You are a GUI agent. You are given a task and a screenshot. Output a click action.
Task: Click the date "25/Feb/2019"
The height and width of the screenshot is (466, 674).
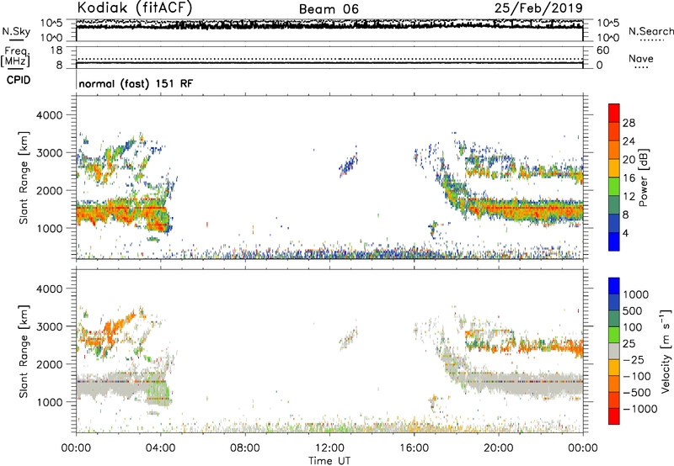pos(538,8)
